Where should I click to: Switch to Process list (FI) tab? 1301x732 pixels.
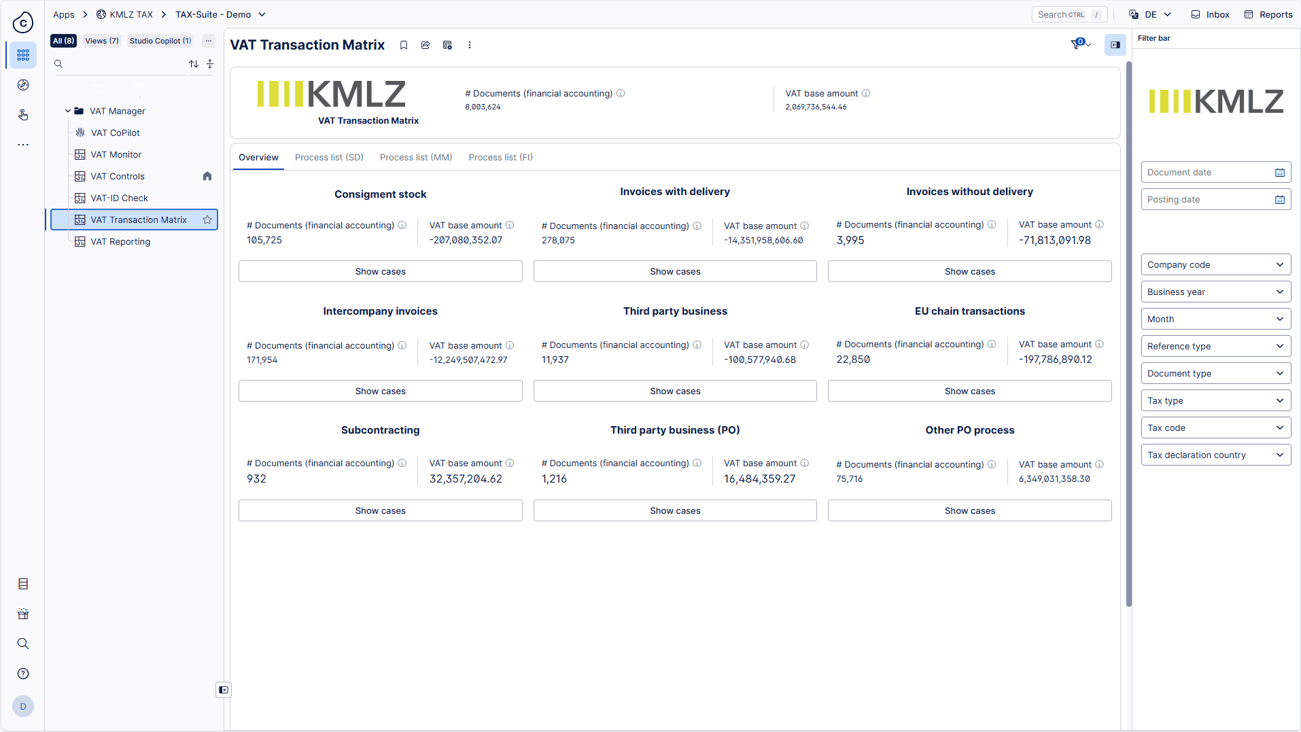(500, 157)
